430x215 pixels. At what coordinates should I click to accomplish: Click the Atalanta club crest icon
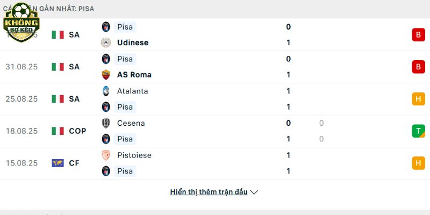(x=106, y=91)
